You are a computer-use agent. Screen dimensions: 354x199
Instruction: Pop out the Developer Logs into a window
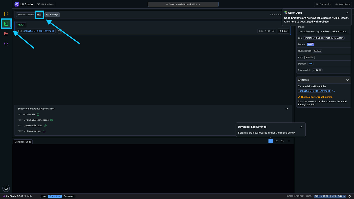click(x=282, y=141)
